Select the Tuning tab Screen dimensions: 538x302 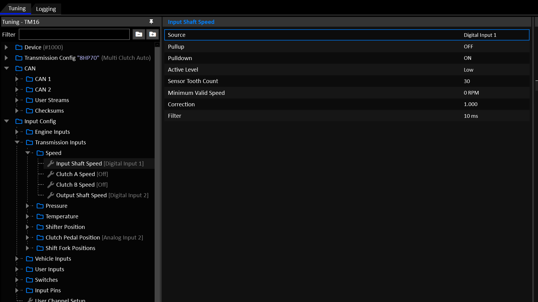17,8
